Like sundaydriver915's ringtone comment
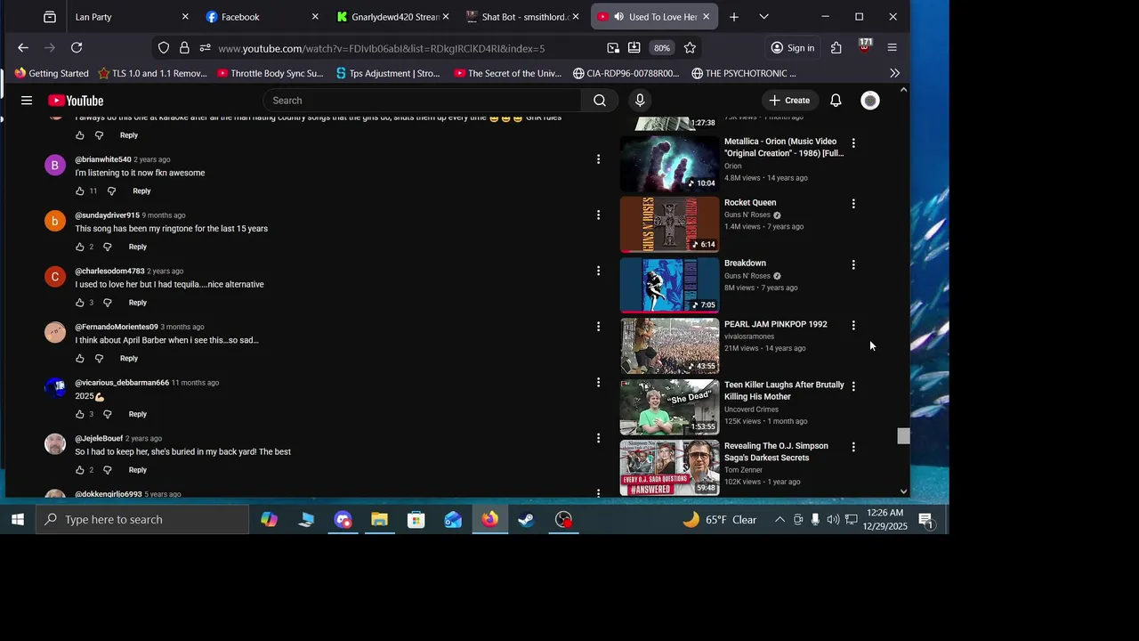 tap(80, 247)
